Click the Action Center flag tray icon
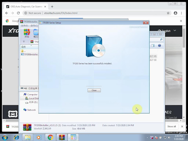Image resolution: width=188 pixels, height=141 pixels. 156,137
